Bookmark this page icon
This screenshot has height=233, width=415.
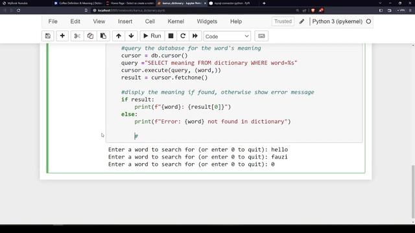tap(86, 10)
